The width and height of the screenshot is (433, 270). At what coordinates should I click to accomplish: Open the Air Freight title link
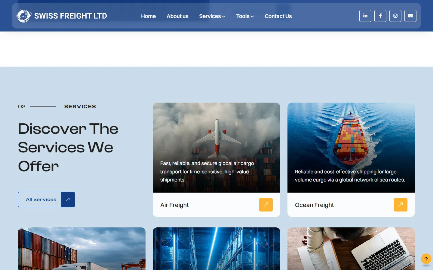[x=174, y=205]
